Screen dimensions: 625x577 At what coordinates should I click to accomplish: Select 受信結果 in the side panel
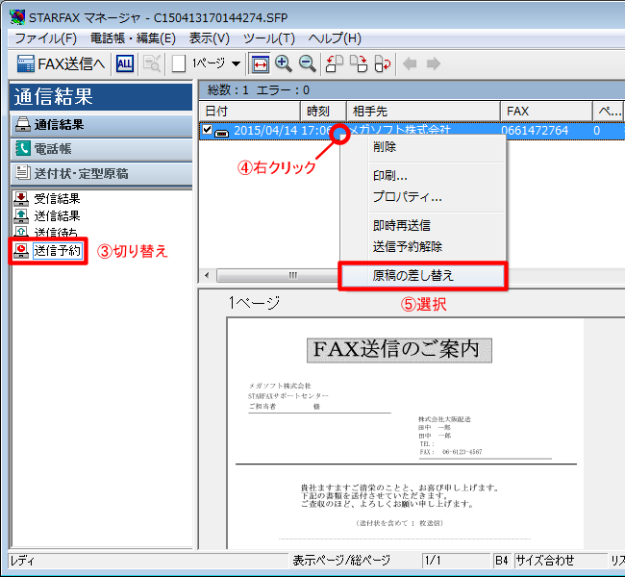[x=57, y=199]
